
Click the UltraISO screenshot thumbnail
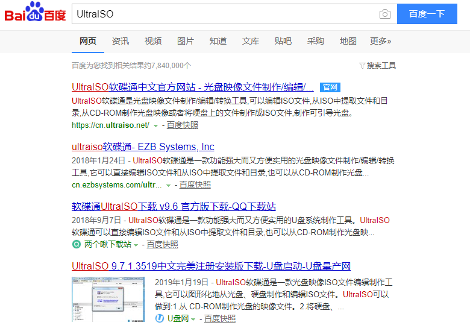pos(108,299)
